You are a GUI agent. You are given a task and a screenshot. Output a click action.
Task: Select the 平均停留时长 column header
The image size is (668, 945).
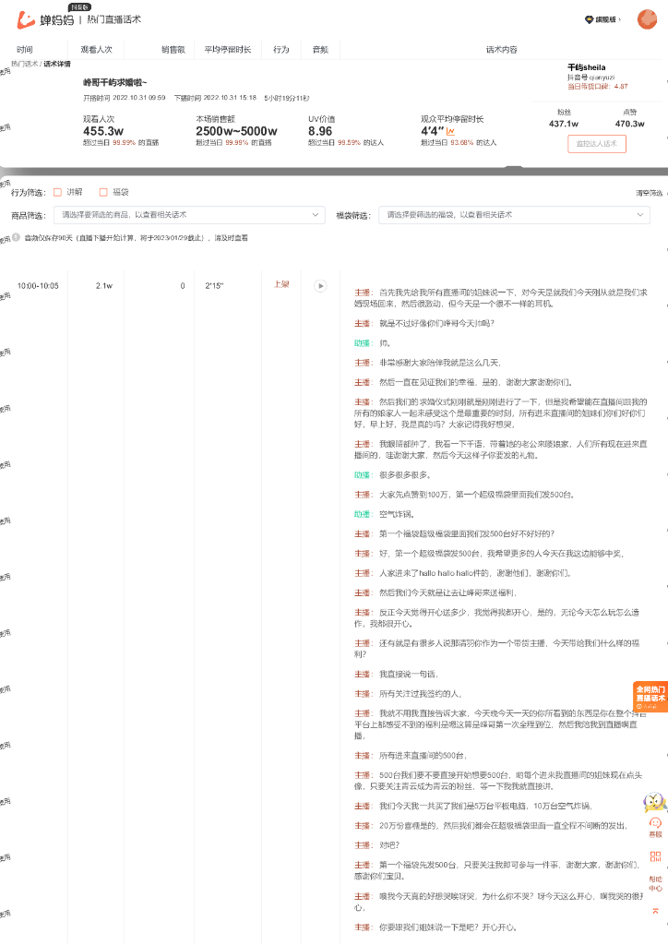click(228, 50)
